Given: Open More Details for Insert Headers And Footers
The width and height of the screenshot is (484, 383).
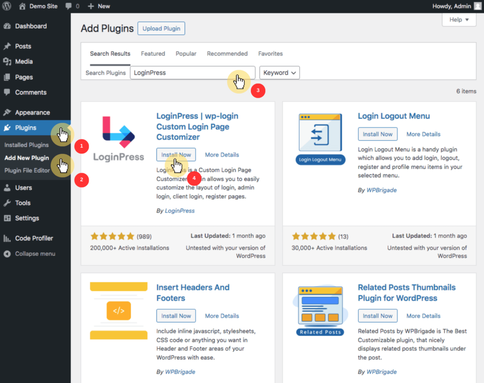Looking at the screenshot, I should pos(222,316).
